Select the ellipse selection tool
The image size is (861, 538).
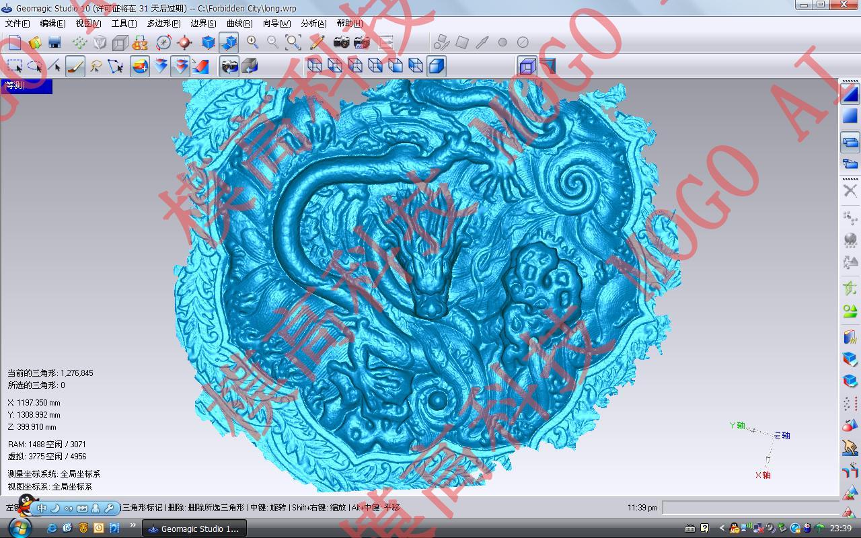point(35,66)
